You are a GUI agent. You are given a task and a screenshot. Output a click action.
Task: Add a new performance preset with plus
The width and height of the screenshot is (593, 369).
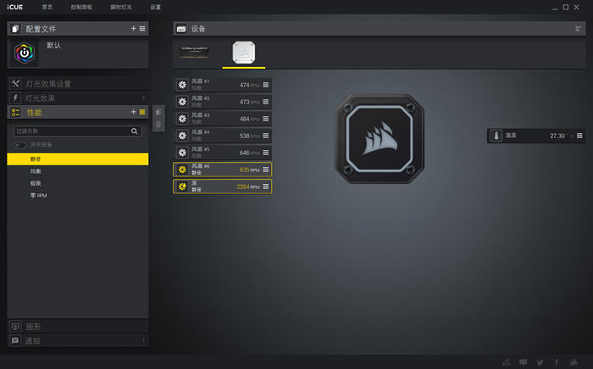click(x=133, y=112)
